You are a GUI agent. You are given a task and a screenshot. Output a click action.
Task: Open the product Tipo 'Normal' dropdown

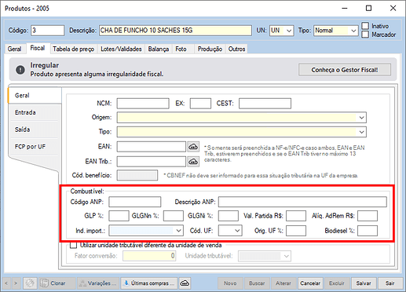coord(353,31)
